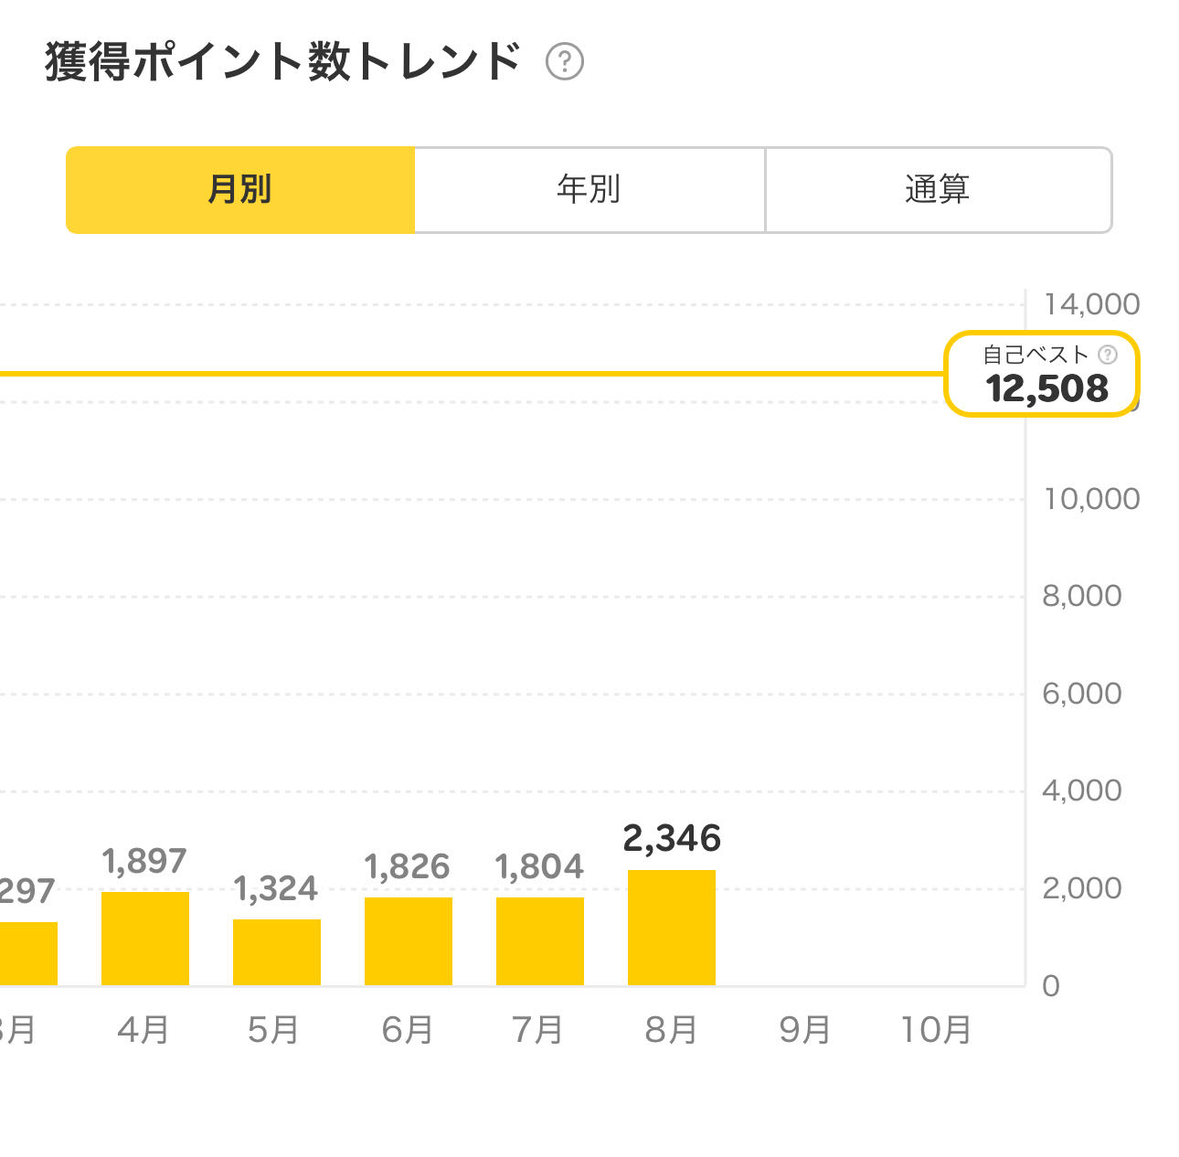
Task: Click the yellow bar for 4月
Action: click(x=145, y=939)
